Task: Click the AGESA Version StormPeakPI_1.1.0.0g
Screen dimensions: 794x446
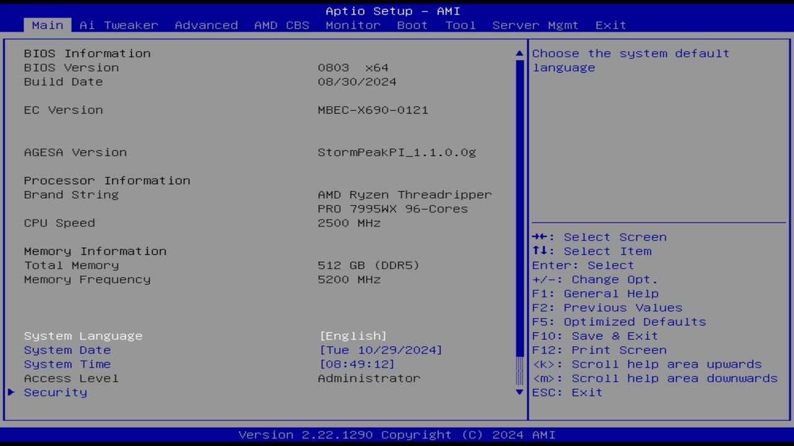Action: 397,152
